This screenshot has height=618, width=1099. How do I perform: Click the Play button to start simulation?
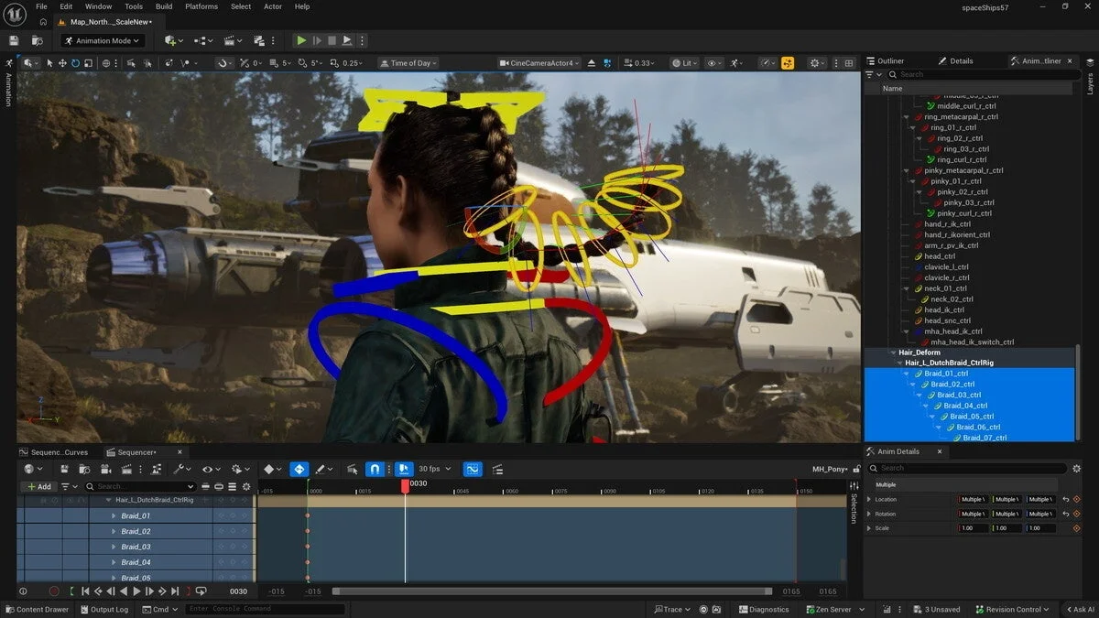(x=301, y=40)
